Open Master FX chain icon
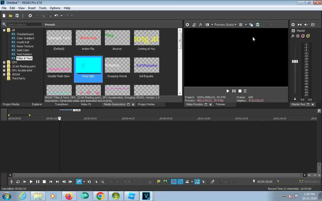 (293, 36)
